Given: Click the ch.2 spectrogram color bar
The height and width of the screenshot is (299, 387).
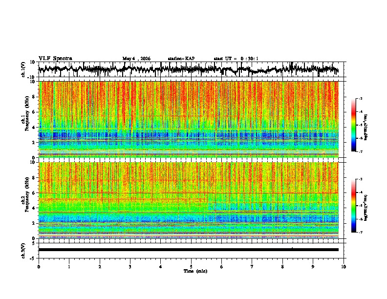Looking at the screenshot, I should click(x=353, y=206).
